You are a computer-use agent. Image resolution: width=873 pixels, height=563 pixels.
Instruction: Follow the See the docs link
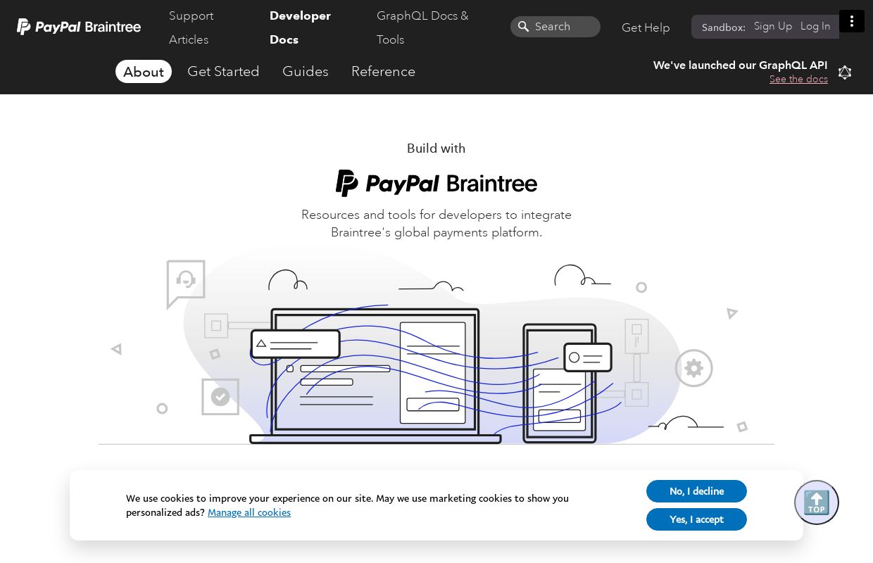pyautogui.click(x=798, y=79)
